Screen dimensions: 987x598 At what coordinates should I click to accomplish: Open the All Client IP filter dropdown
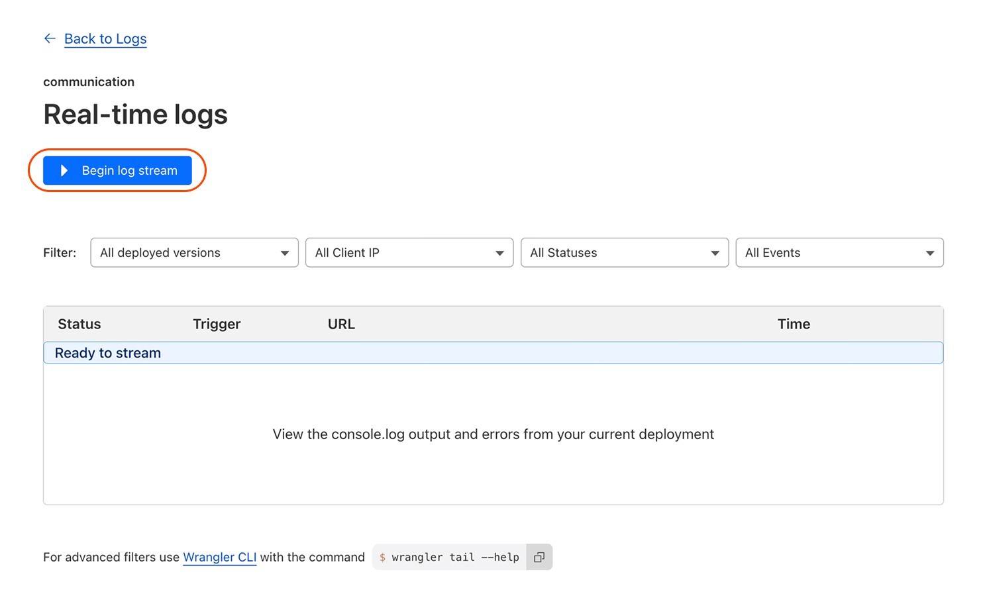pos(409,252)
